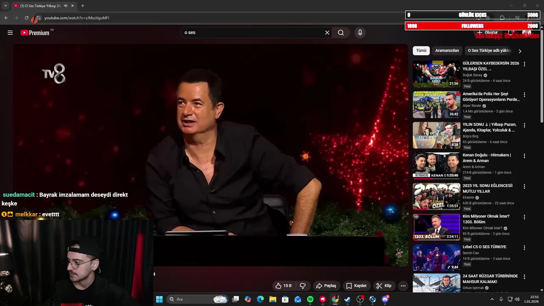
Task: Select the Aramanızdan filter chip
Action: 447,51
